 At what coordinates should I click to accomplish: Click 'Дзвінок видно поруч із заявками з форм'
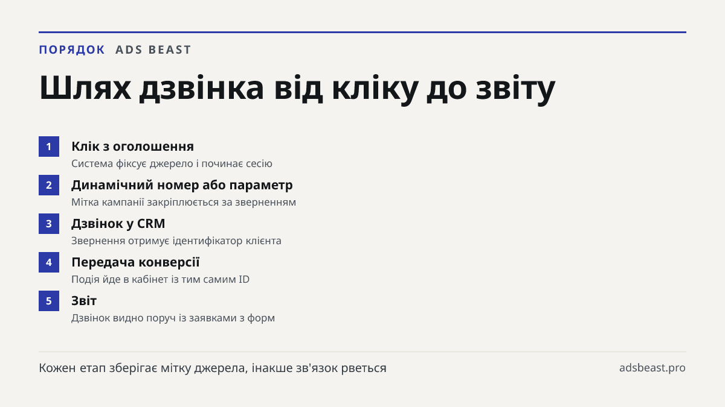pos(173,318)
